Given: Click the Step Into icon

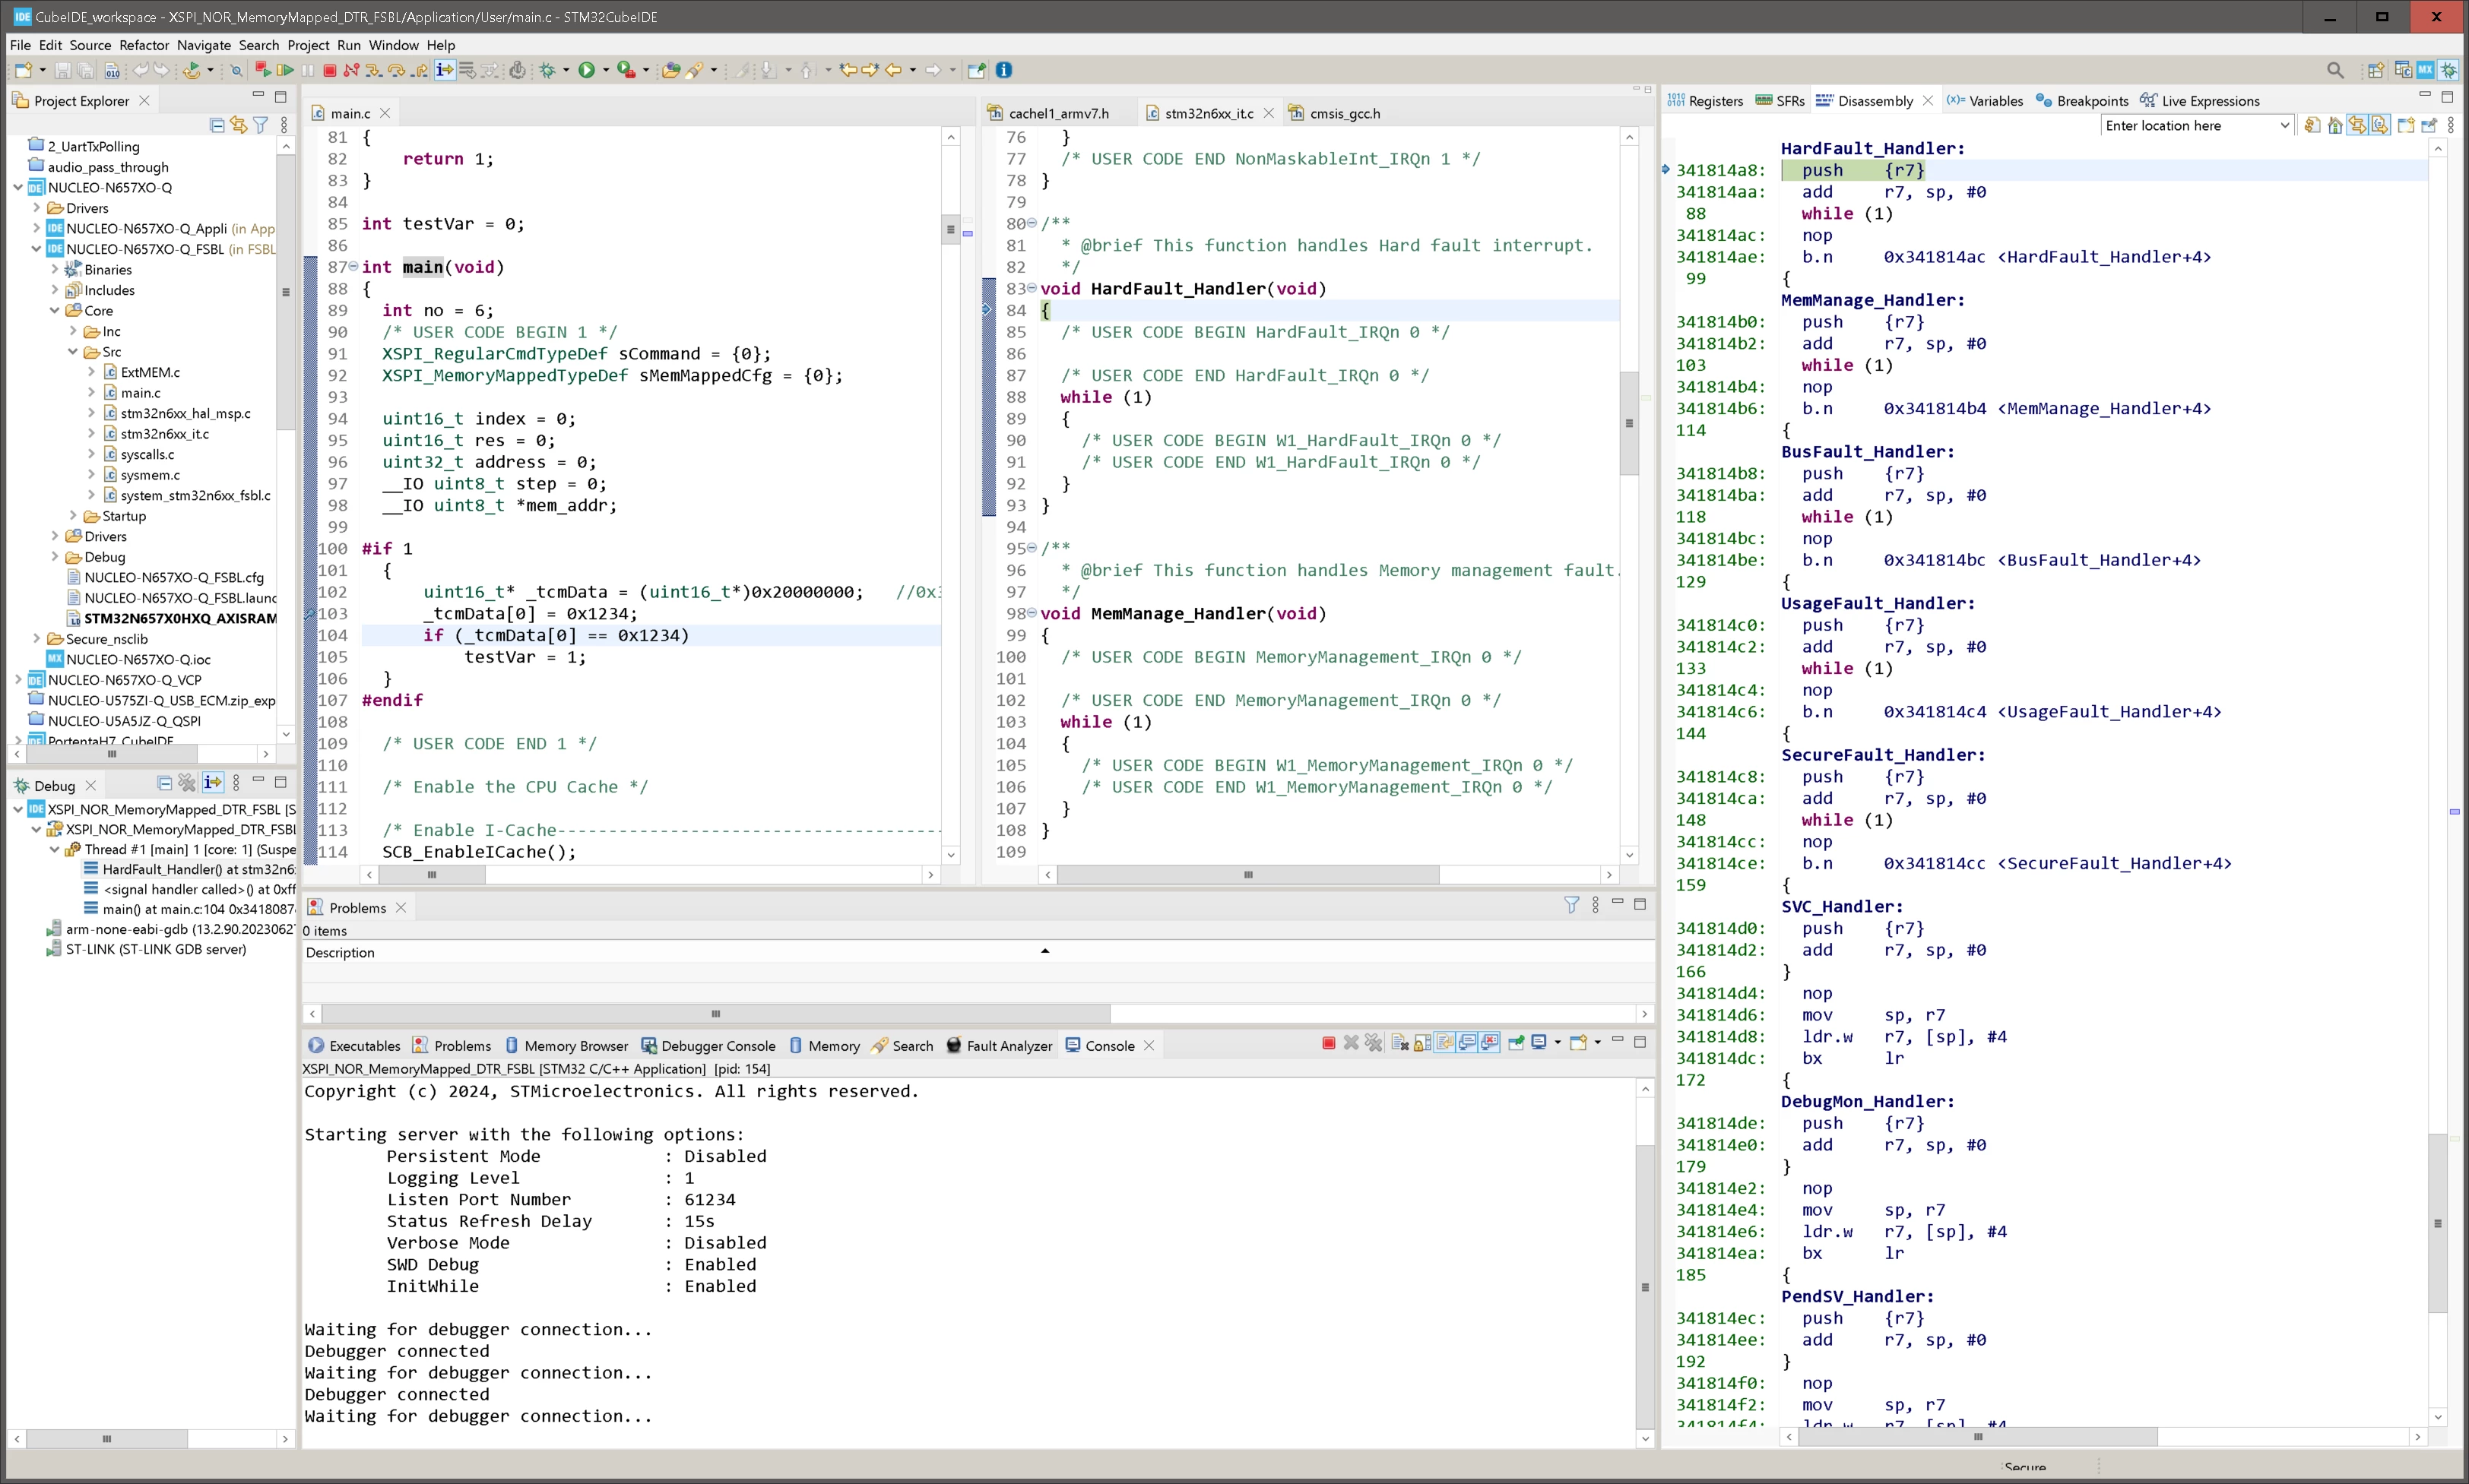Looking at the screenshot, I should (373, 70).
